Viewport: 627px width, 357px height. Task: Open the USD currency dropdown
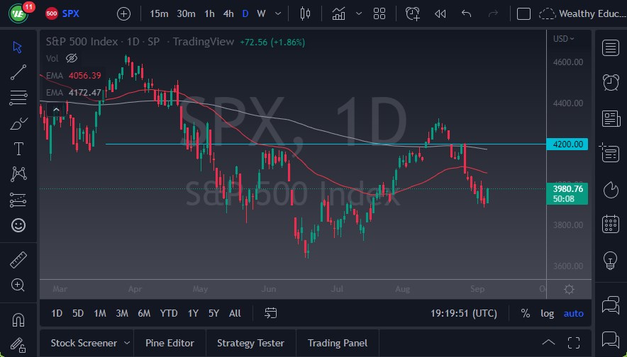563,39
